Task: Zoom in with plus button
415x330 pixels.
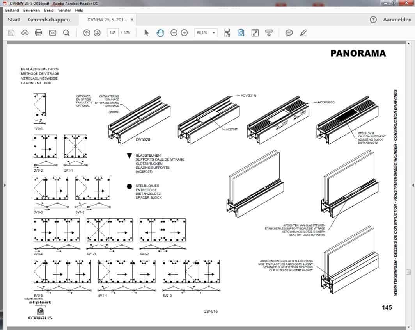Action: click(x=184, y=33)
